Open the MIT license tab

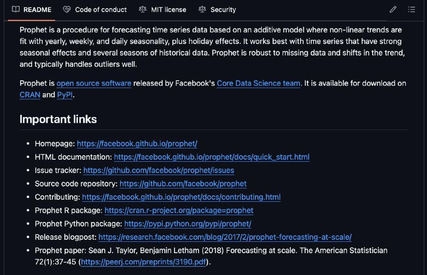[x=163, y=10]
